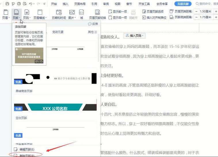Expand 其他 category menu in footer panel
This screenshot has height=157, width=218.
point(92,32)
